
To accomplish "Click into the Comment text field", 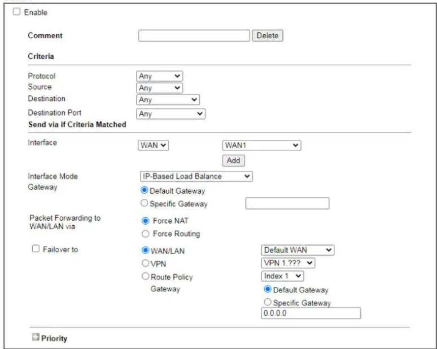I will point(194,36).
